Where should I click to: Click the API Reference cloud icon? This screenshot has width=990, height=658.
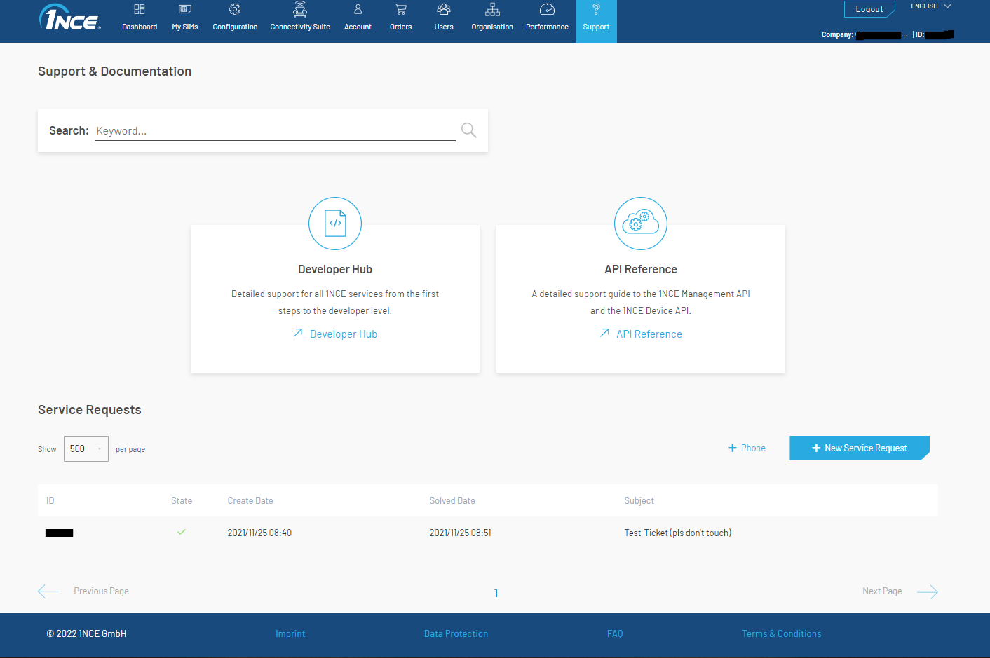[641, 224]
